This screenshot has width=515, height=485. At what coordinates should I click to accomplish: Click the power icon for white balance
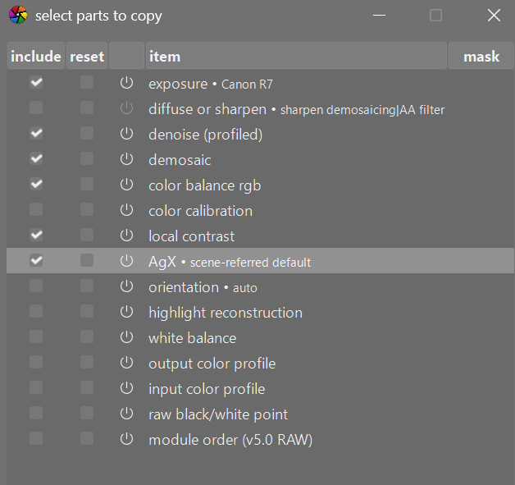click(126, 337)
